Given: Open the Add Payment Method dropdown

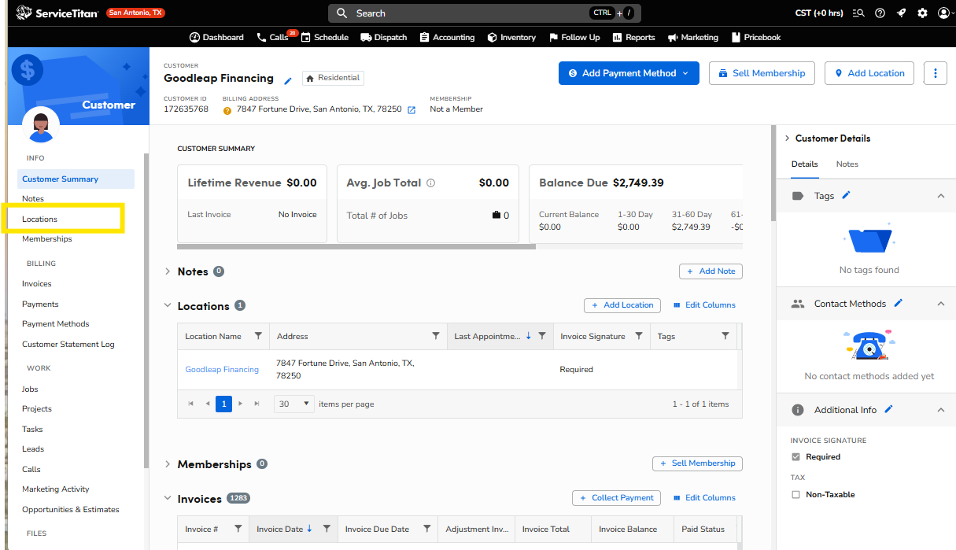Looking at the screenshot, I should (x=629, y=73).
